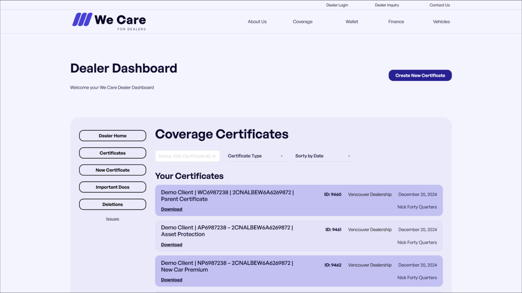The height and width of the screenshot is (293, 522).
Task: Download the Asset Protection certificate
Action: coord(172,245)
